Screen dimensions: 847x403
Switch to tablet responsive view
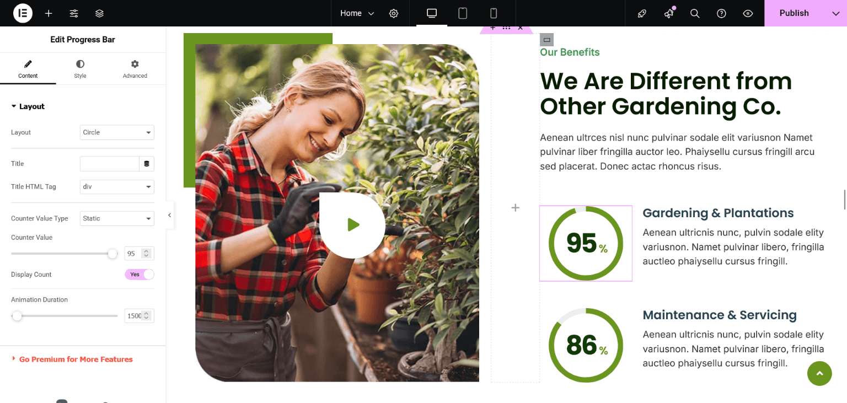[x=463, y=13]
